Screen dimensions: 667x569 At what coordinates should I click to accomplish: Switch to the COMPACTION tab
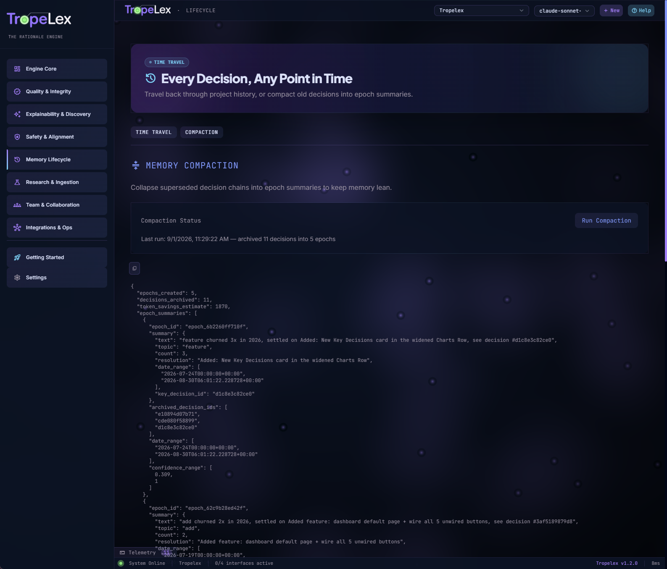pos(202,132)
